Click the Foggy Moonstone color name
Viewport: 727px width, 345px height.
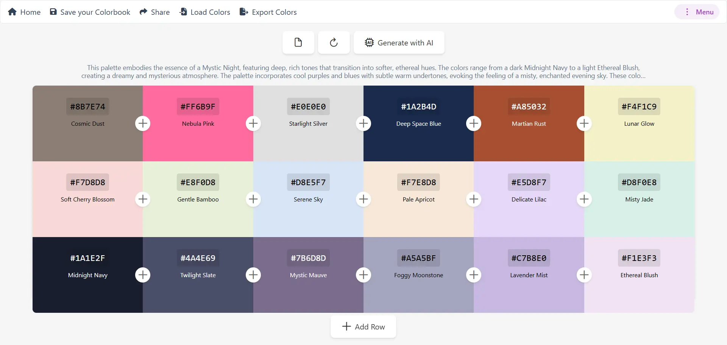pos(419,275)
